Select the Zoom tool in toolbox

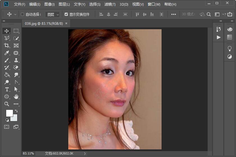[7, 104]
